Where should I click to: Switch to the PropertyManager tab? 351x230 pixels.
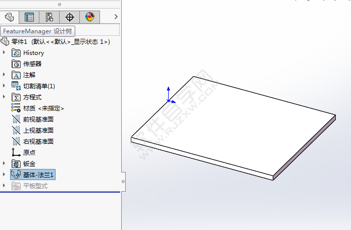tap(29, 17)
